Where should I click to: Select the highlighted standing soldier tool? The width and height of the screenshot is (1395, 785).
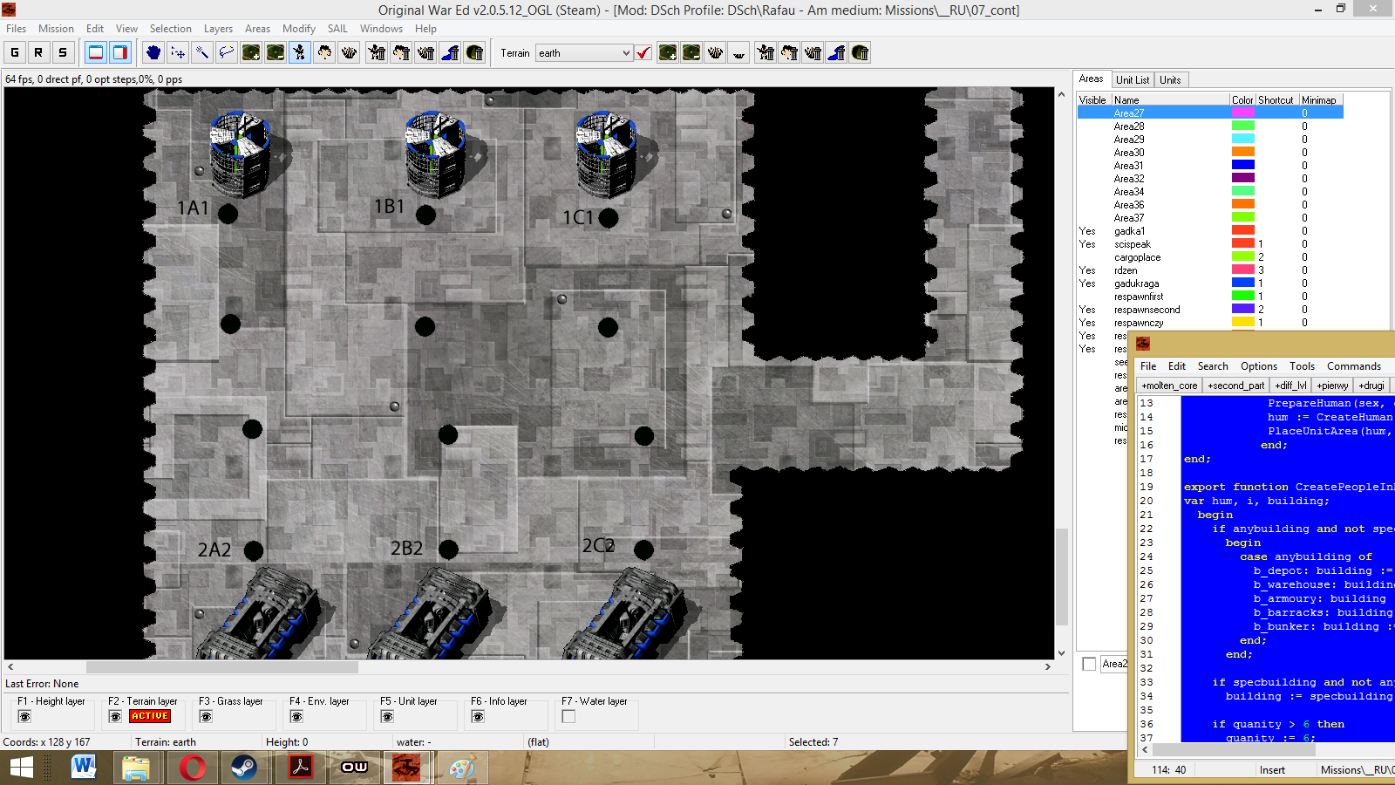point(300,52)
